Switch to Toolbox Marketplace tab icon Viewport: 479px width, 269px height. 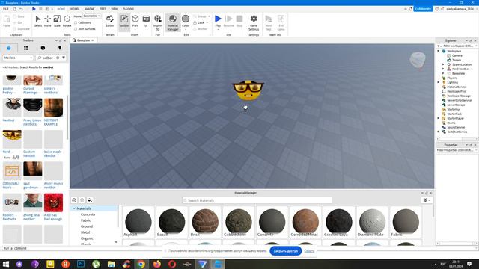pyautogui.click(x=9, y=48)
